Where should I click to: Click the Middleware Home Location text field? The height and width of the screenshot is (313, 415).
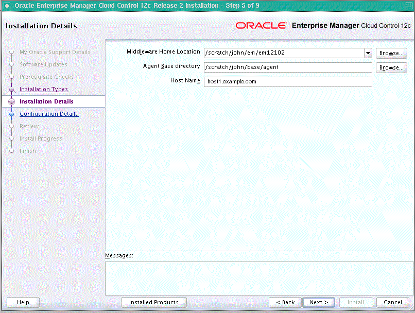284,53
